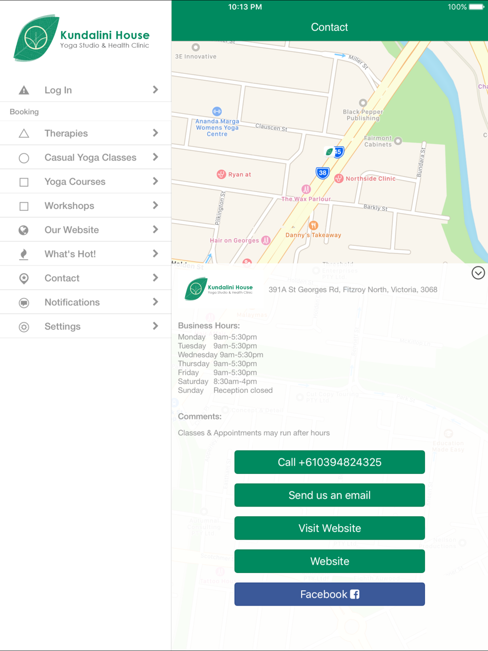The width and height of the screenshot is (488, 651).
Task: Expand Therapies with its chevron
Action: pyautogui.click(x=155, y=133)
